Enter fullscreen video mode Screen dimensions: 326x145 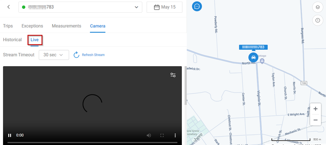(x=162, y=135)
